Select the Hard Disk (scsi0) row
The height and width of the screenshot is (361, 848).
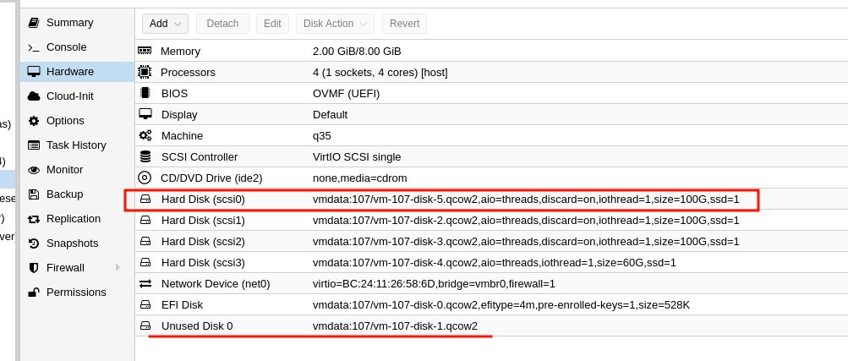click(491, 200)
